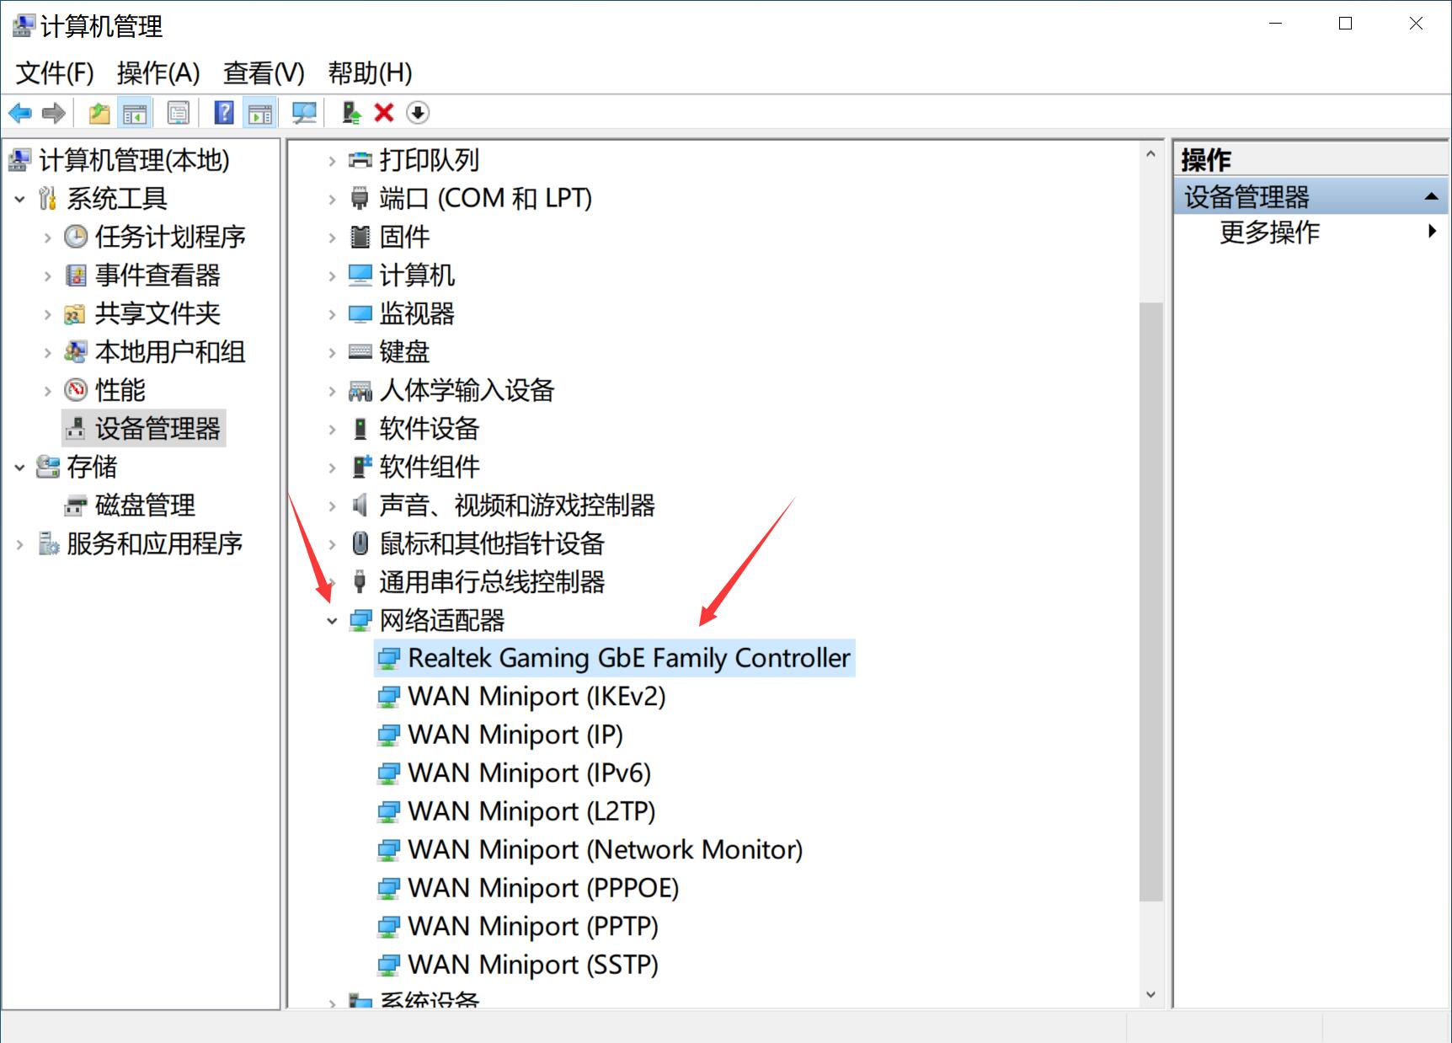
Task: Click the Back arrow toolbar icon
Action: pyautogui.click(x=20, y=113)
